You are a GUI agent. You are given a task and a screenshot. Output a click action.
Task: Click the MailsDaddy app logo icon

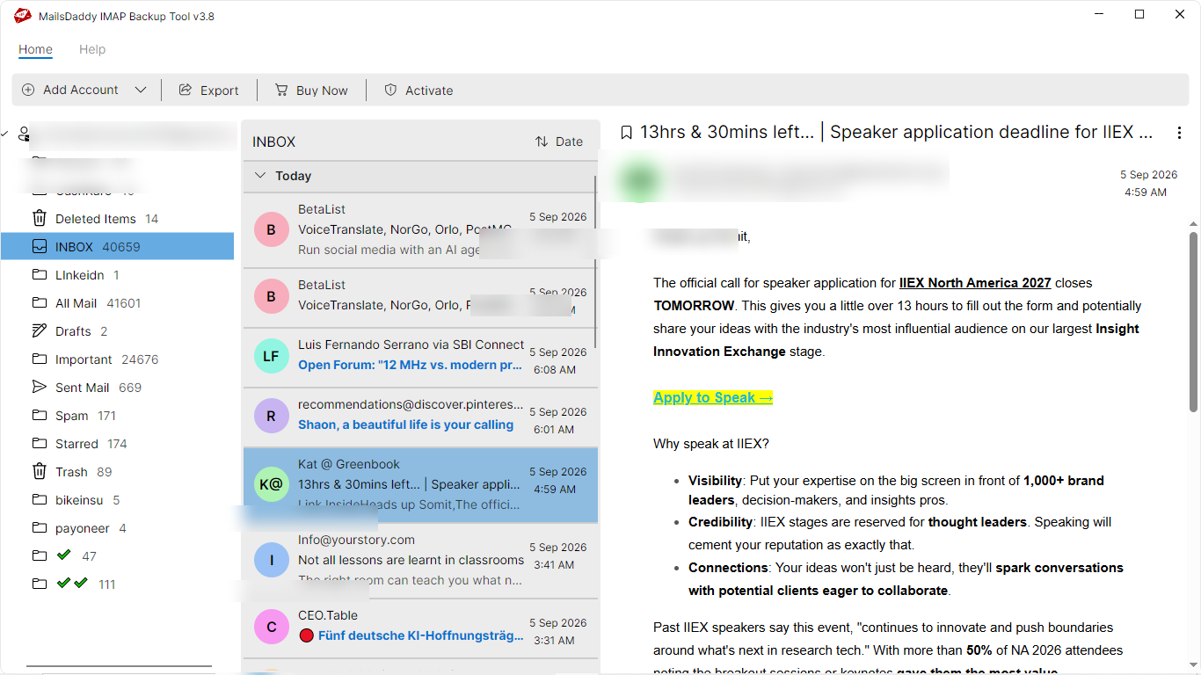(x=23, y=16)
